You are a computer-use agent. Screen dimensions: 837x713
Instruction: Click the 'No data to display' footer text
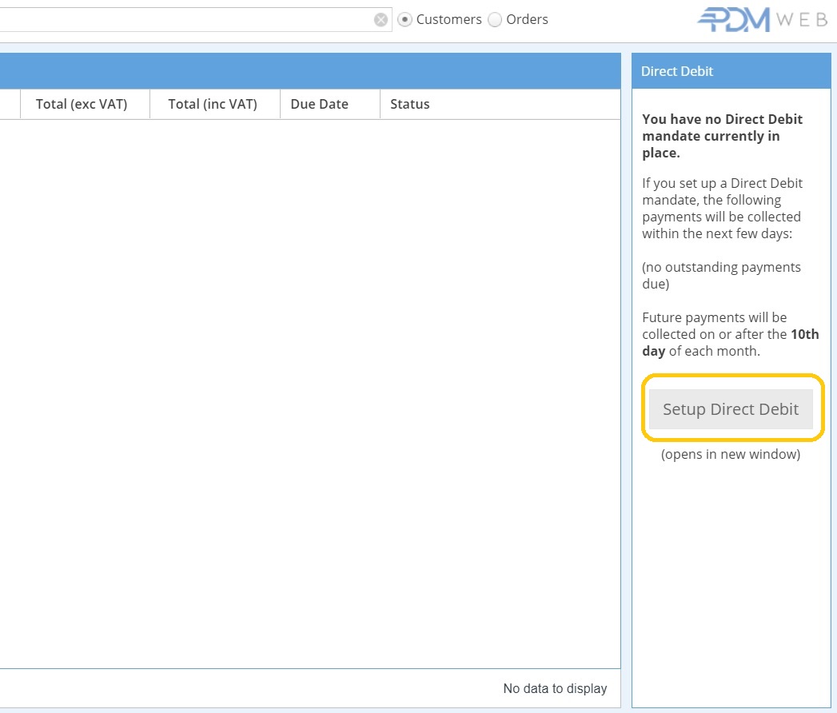click(555, 688)
